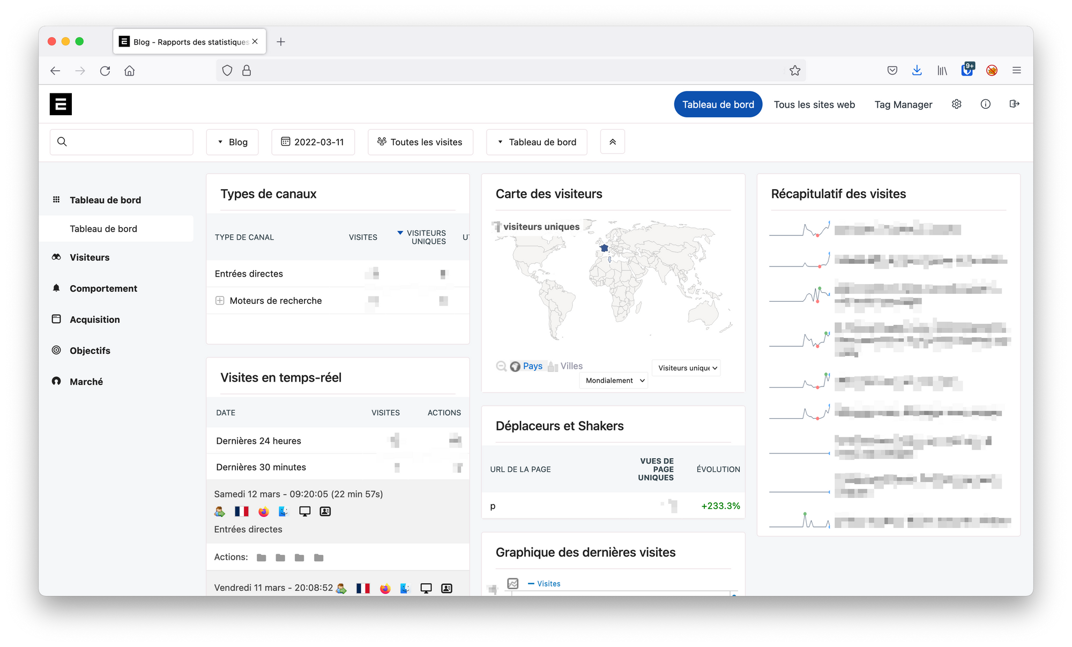Click the Matomo logo icon in header

pos(61,104)
